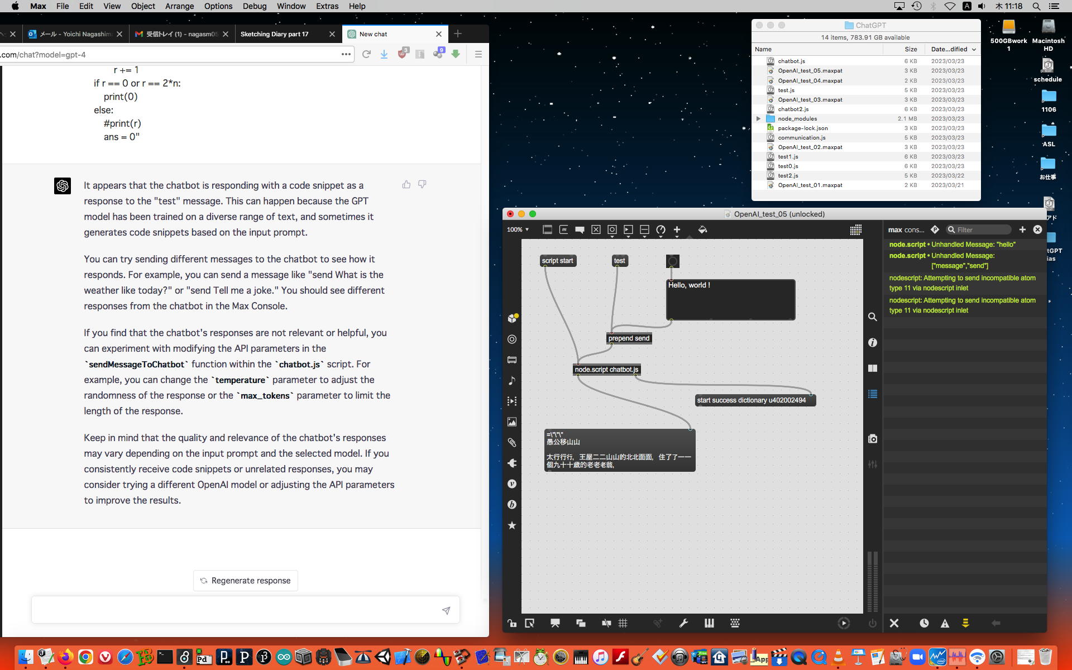Image resolution: width=1072 pixels, height=670 pixels.
Task: Open Date Modified column sort arrow
Action: [974, 49]
